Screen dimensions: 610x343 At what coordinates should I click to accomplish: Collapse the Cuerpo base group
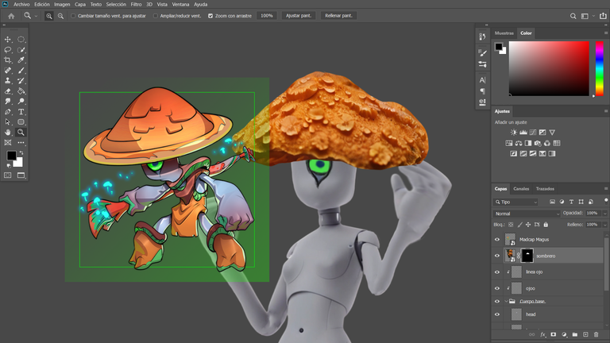click(506, 302)
